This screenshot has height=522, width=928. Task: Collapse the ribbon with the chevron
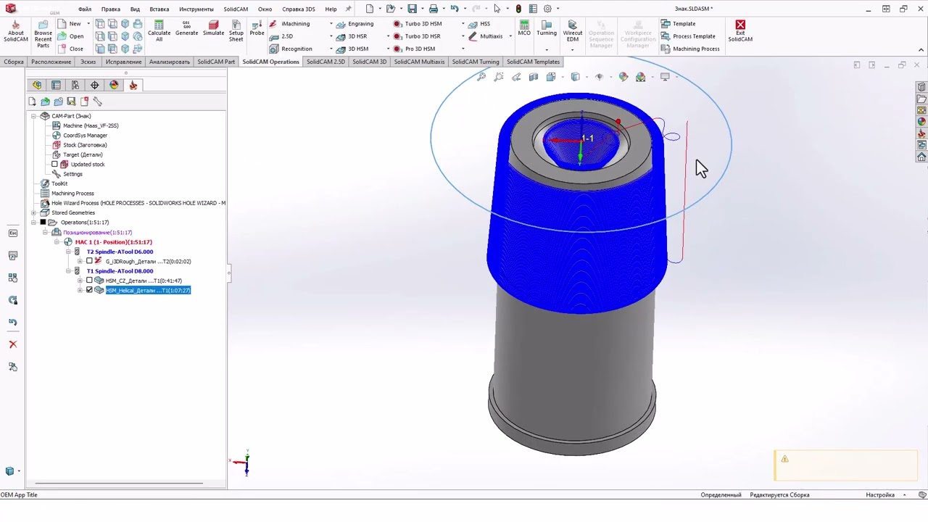tap(921, 49)
